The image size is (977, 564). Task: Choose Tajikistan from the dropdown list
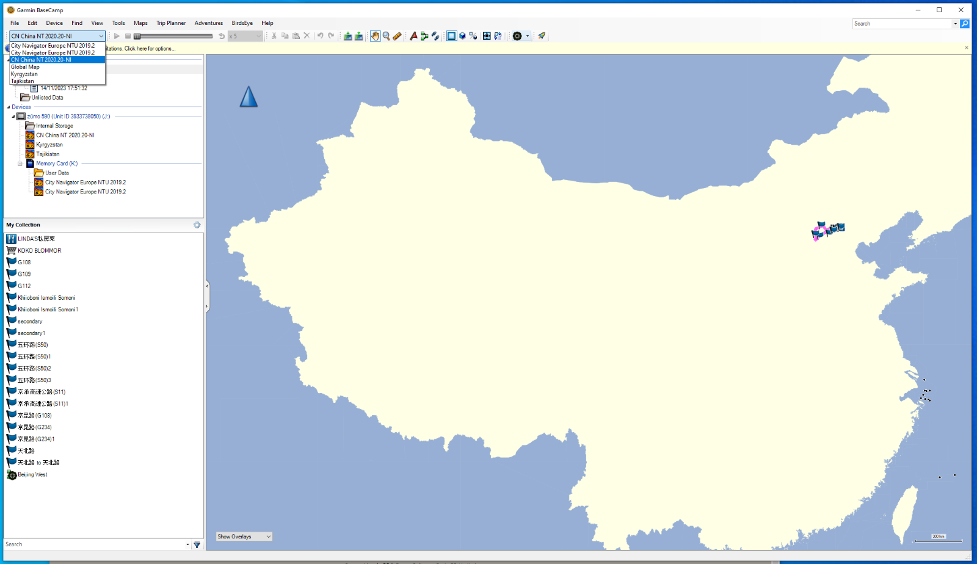(57, 81)
